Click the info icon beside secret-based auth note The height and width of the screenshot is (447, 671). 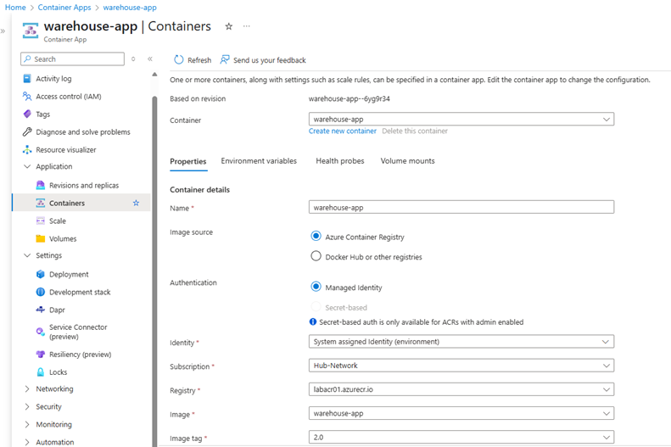[x=313, y=321]
